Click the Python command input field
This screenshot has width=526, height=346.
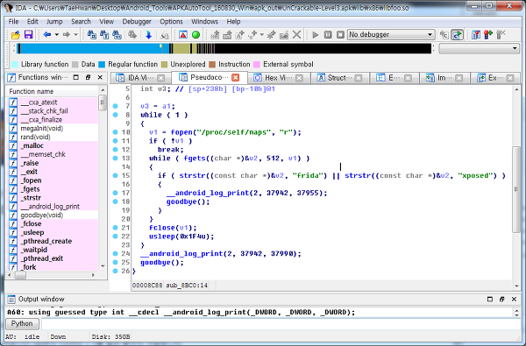point(281,324)
